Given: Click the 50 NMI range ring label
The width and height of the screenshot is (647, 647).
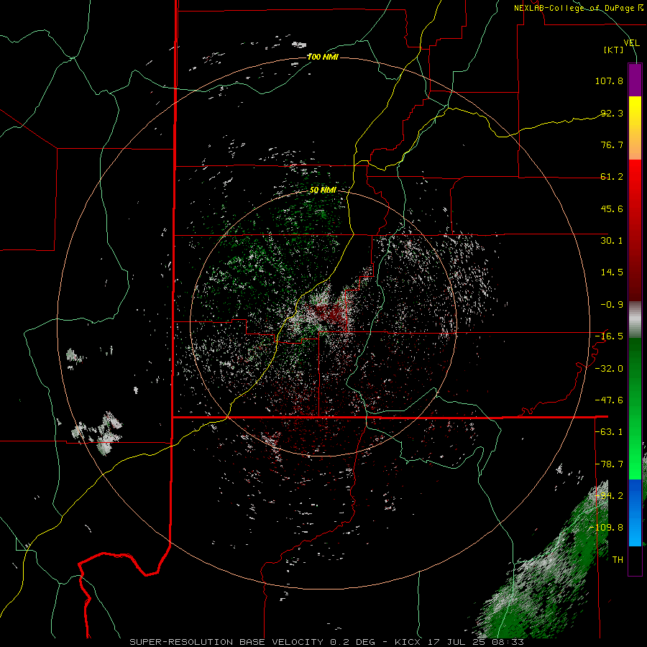Looking at the screenshot, I should (x=323, y=191).
